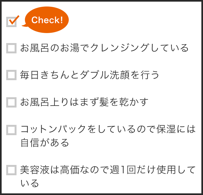Enable the お風呂上りはまず髪を乾かす checkbox

11,102
